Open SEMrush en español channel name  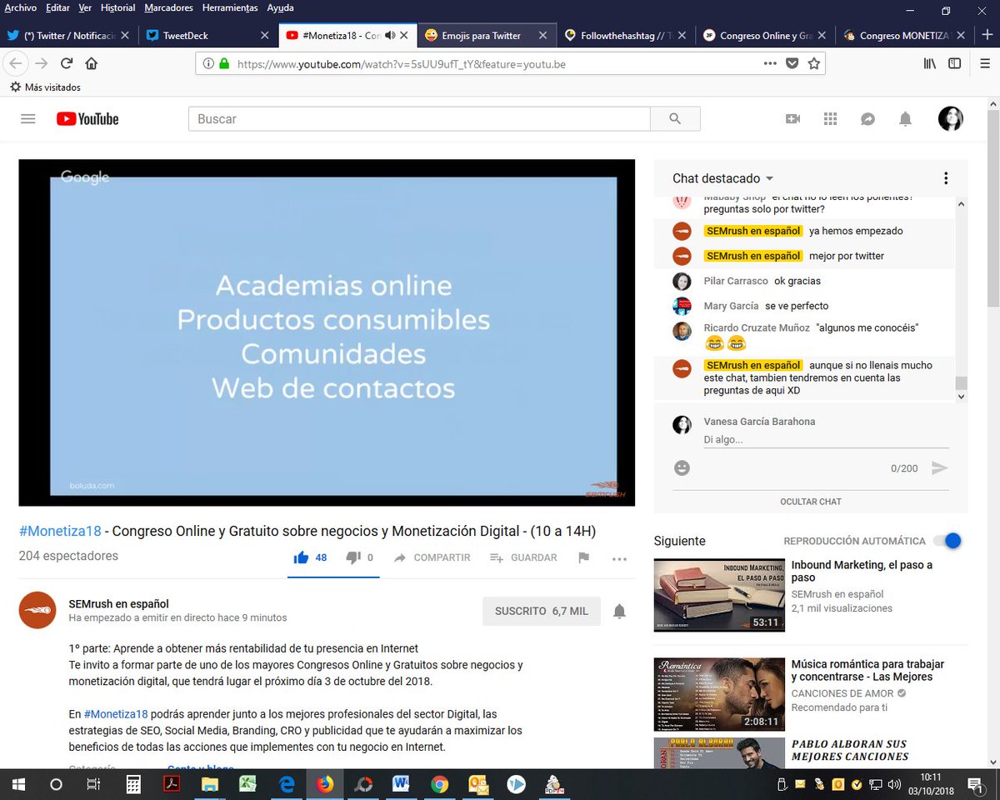point(119,603)
